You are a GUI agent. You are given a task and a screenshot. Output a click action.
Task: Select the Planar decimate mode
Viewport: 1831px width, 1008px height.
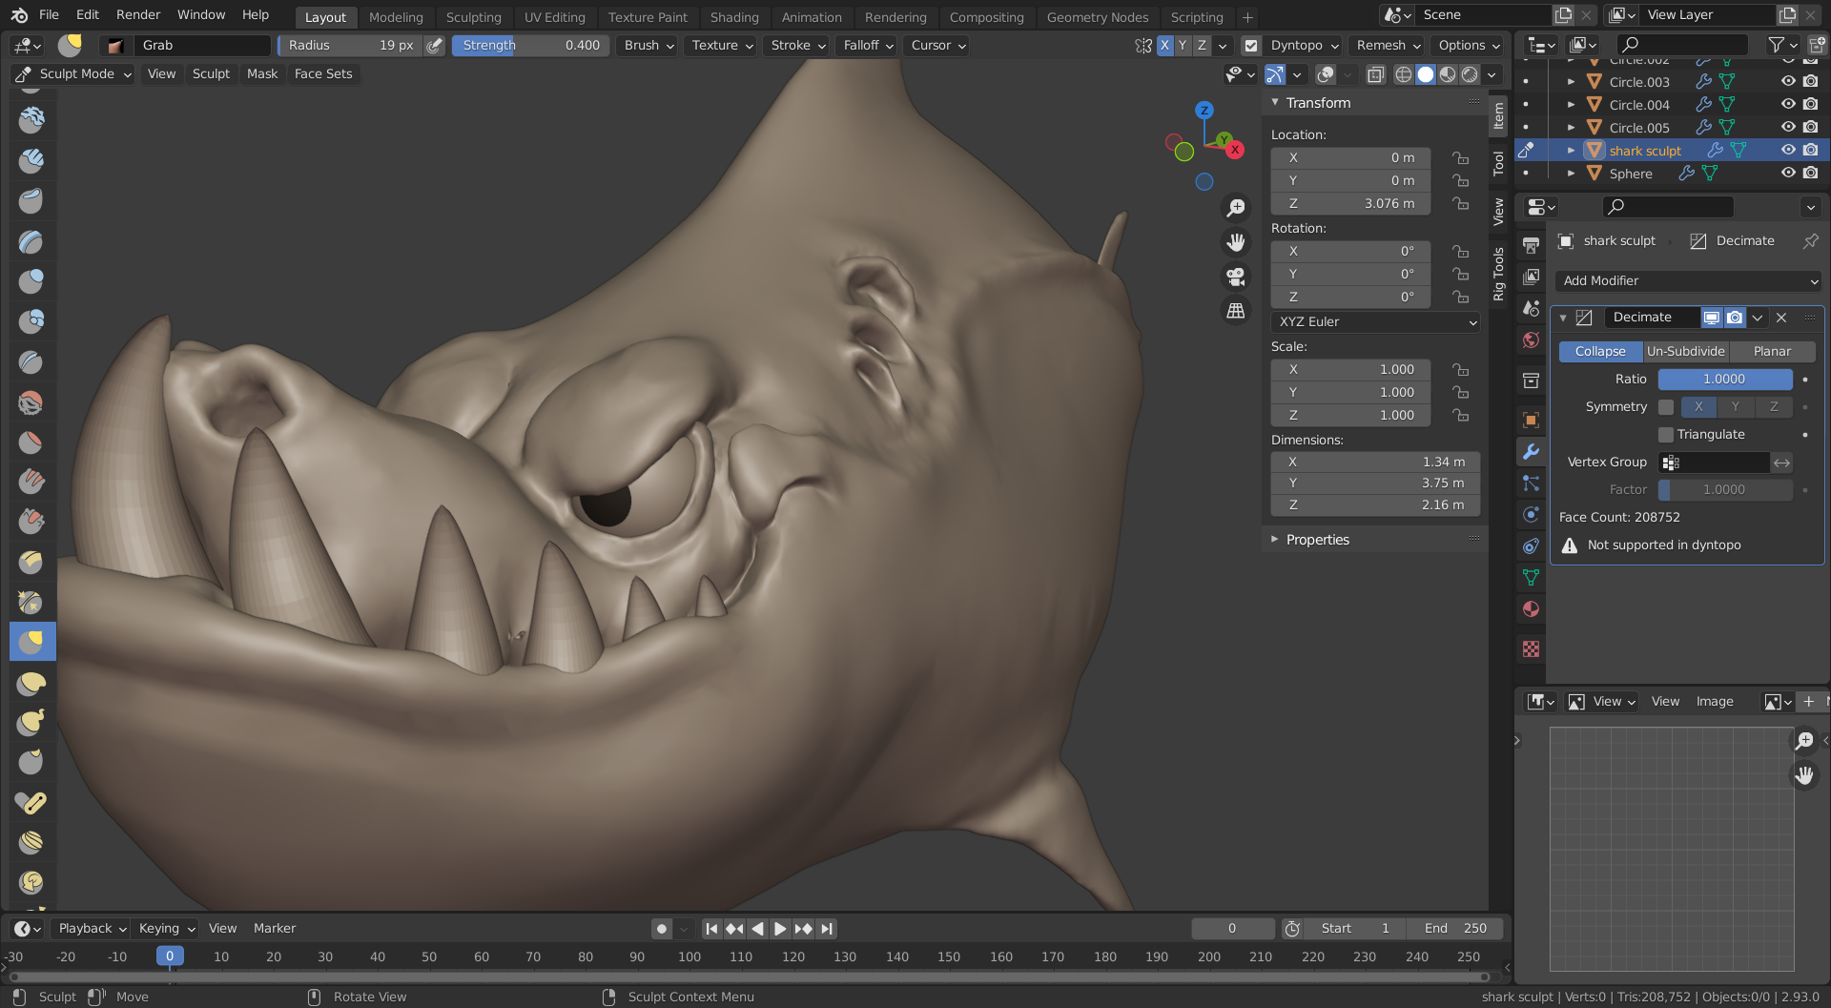pyautogui.click(x=1772, y=352)
